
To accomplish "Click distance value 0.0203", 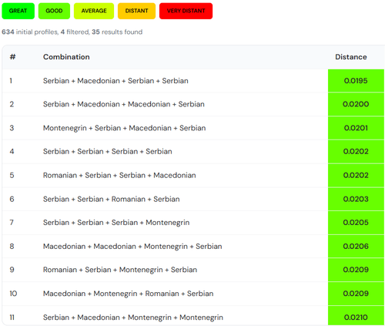I will point(356,199).
